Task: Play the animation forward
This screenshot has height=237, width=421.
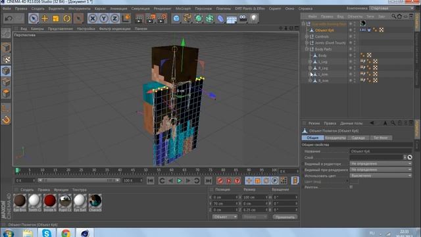Action: [x=180, y=181]
